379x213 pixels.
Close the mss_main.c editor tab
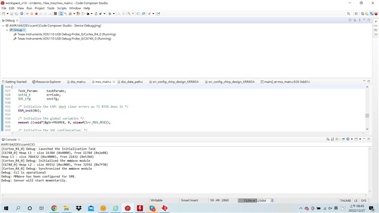tap(114, 82)
